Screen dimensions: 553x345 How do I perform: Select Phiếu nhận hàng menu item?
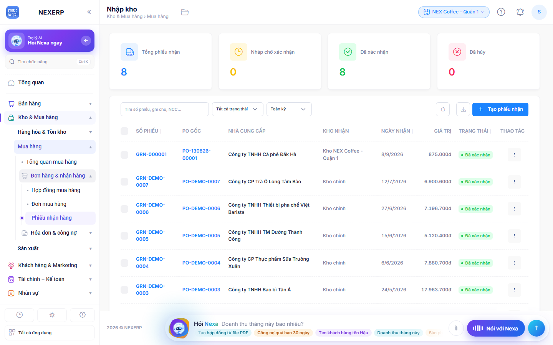[60, 218]
